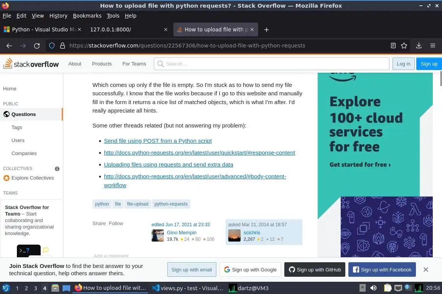Click the python-requests tag
This screenshot has height=294, width=442.
pyautogui.click(x=171, y=204)
